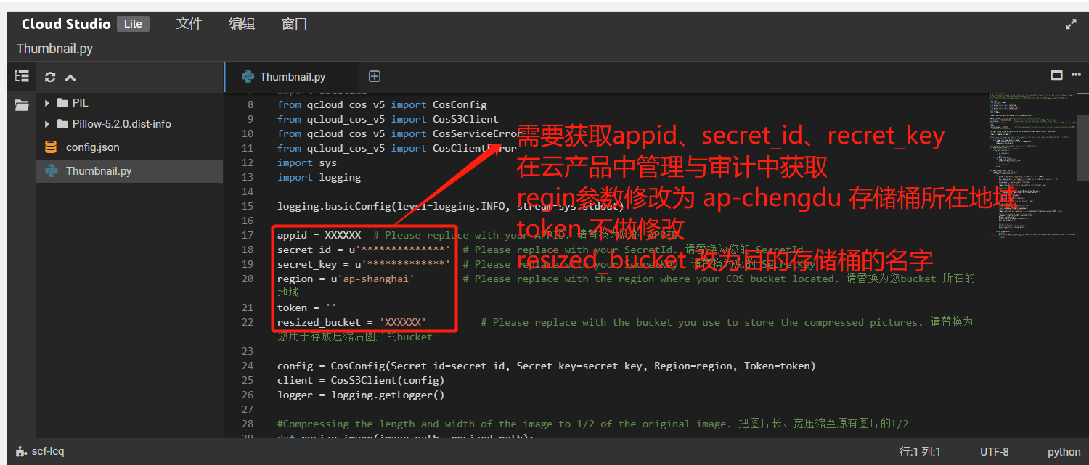The width and height of the screenshot is (1089, 465).
Task: Click the Lite badge next to Cloud Studio
Action: pyautogui.click(x=133, y=24)
